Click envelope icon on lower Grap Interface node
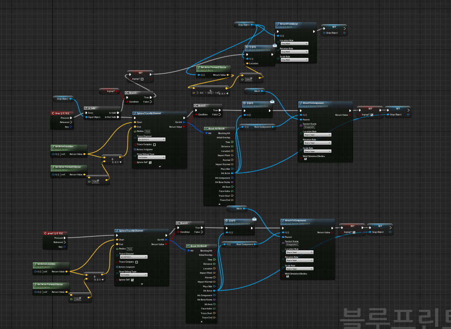Viewport: 451px width, 329px height. pos(254,219)
